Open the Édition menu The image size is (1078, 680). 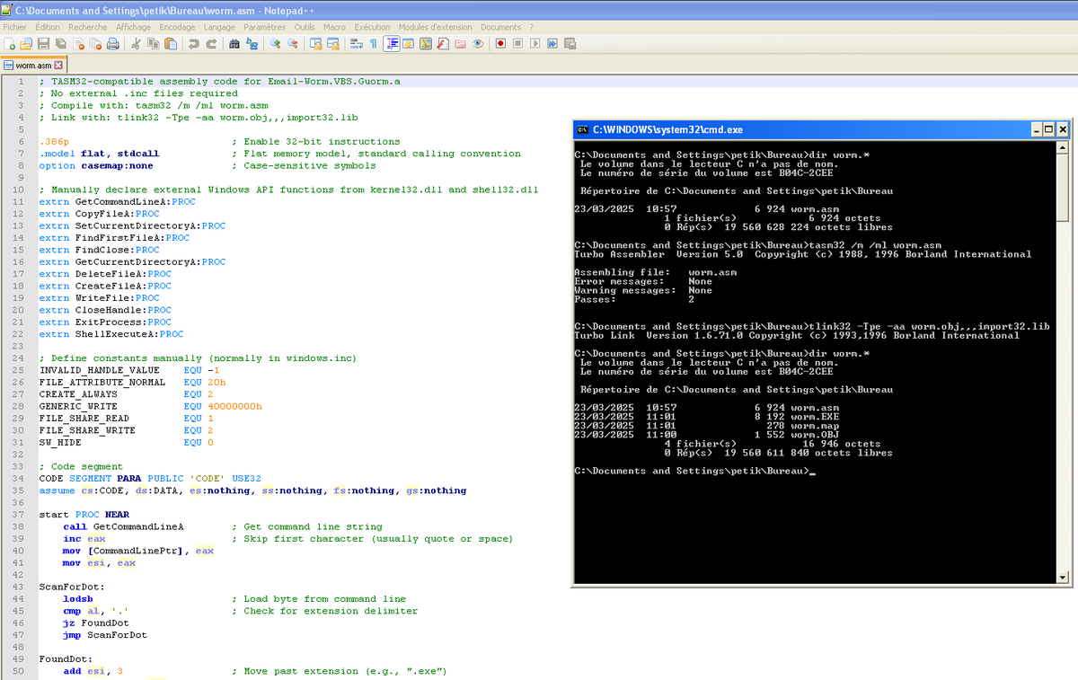[x=48, y=27]
